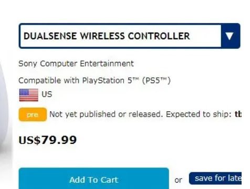Image resolution: width=250 pixels, height=189 pixels.
Task: Click the word 'released' in preorder notice
Action: tap(146, 114)
